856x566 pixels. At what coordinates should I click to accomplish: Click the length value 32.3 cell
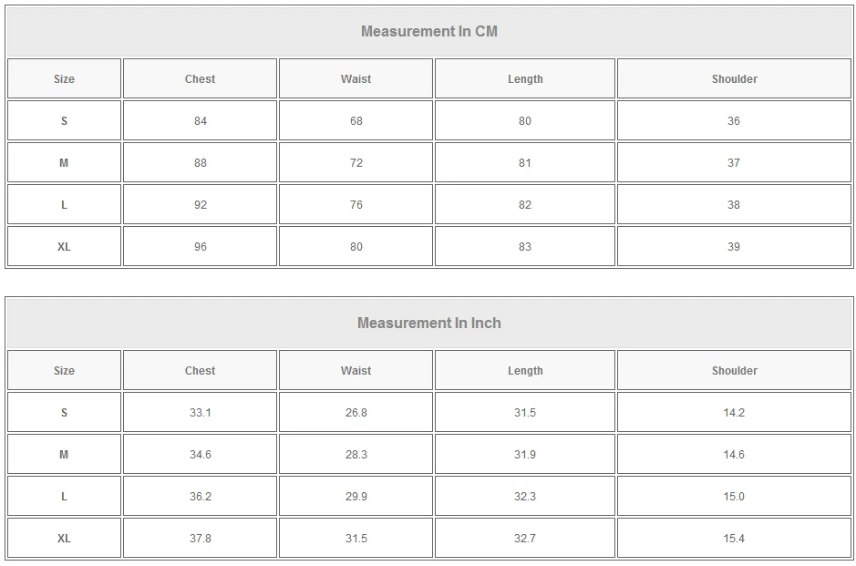coord(525,497)
